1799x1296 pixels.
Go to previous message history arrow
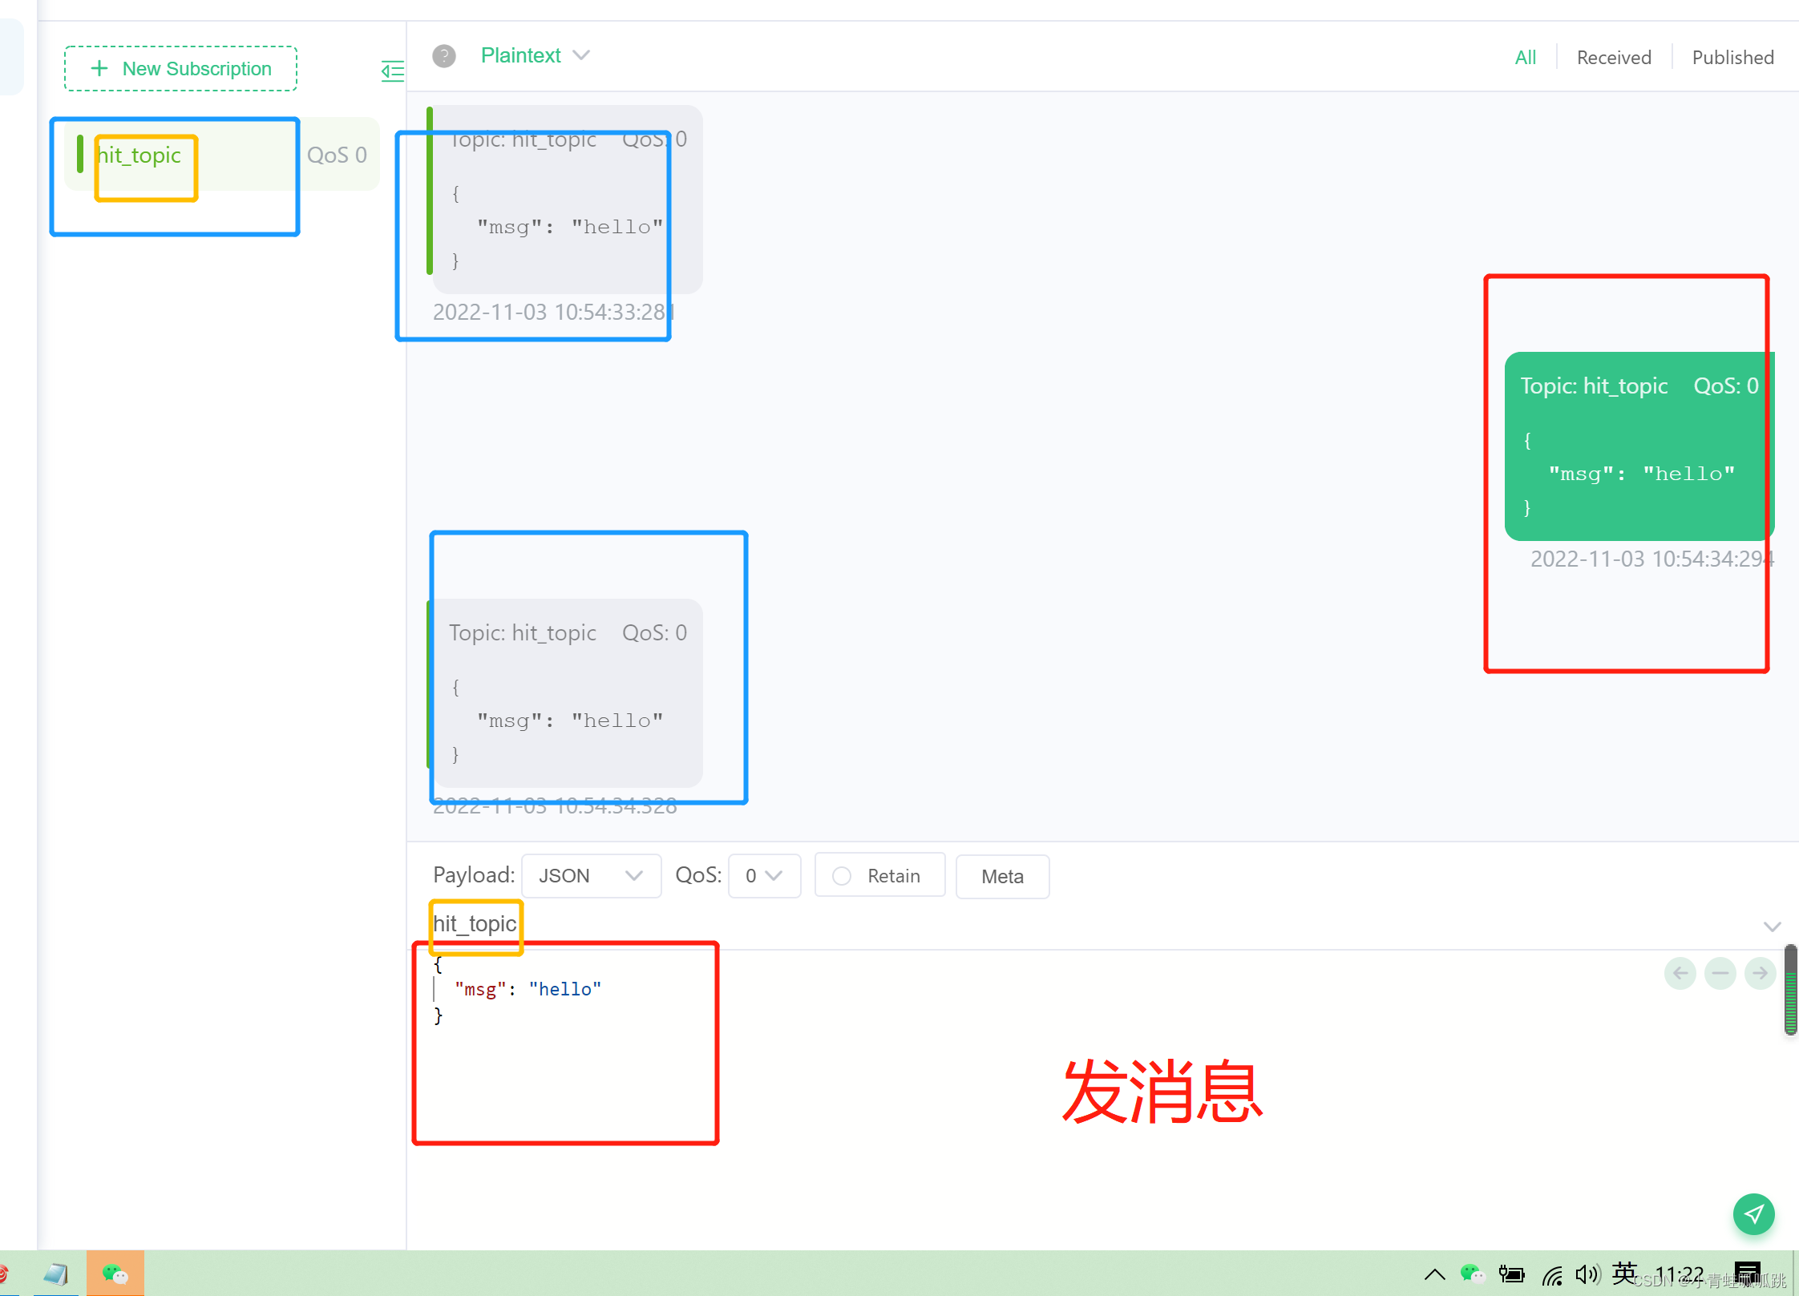(1680, 973)
